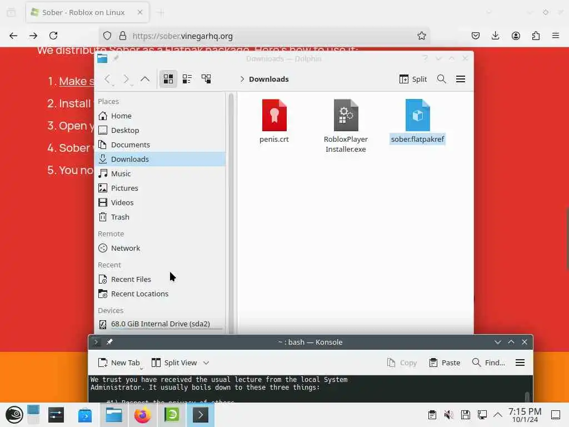Open Documents in Places panel
The image size is (569, 427).
160,145
